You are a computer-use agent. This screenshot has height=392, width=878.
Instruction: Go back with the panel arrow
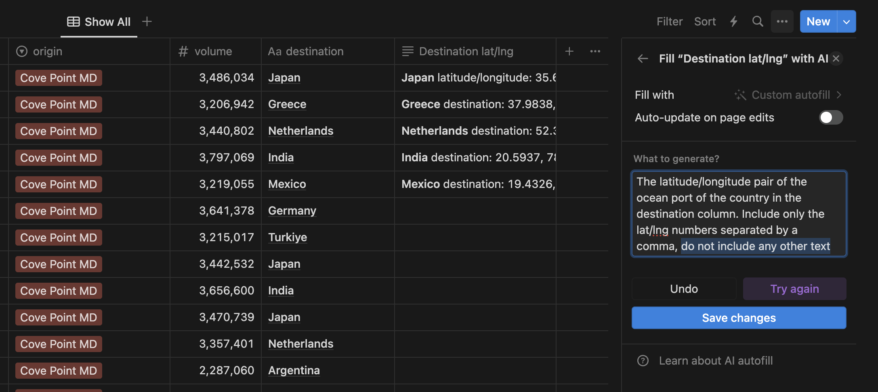[643, 59]
